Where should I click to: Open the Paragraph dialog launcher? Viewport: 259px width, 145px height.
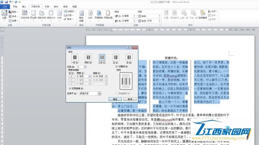160,25
